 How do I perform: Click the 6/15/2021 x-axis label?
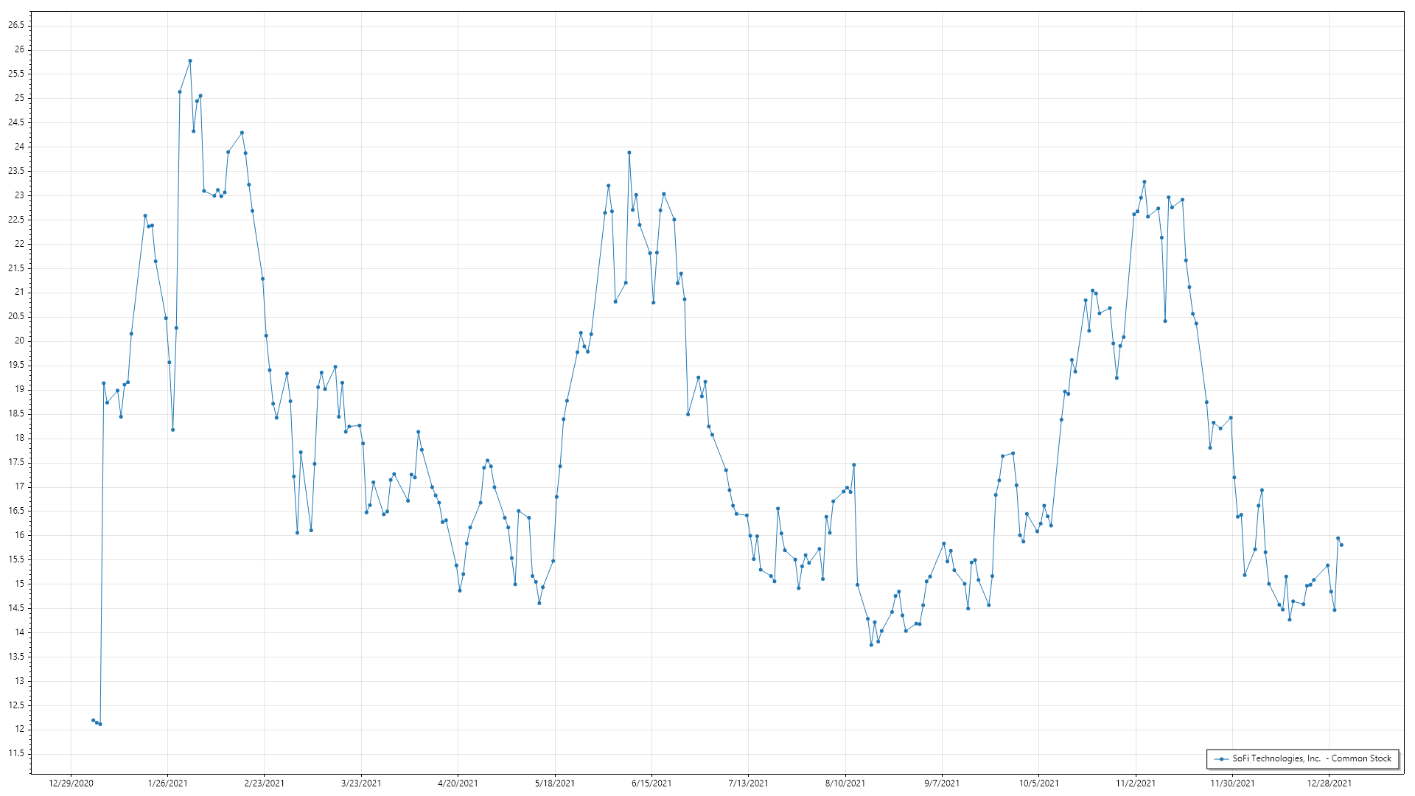tap(651, 783)
